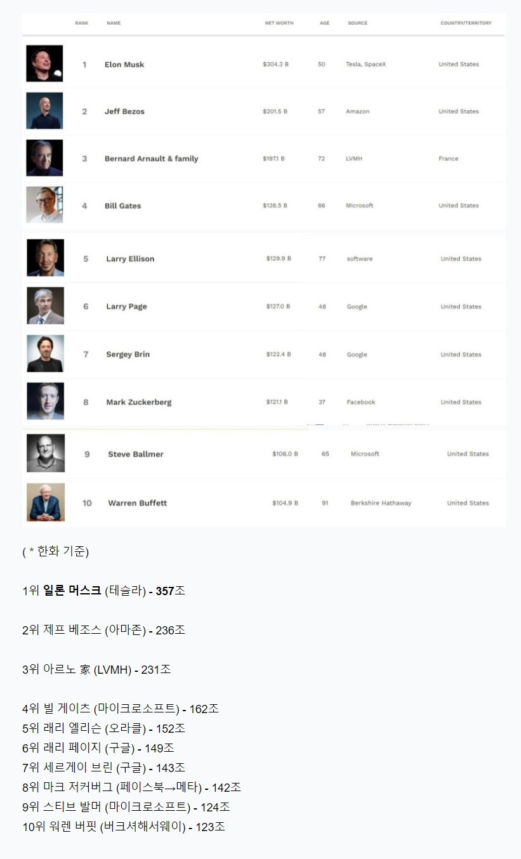
Task: Click the SOURCE column header
Action: pos(357,23)
